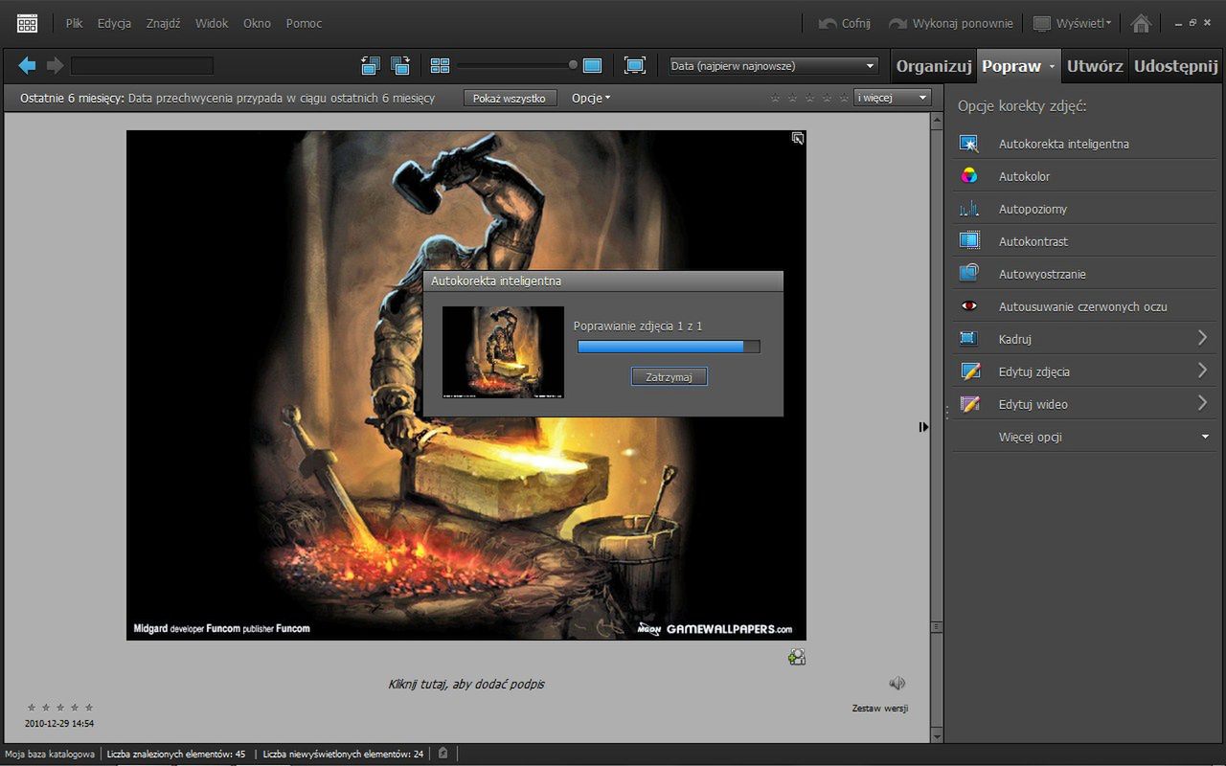Open full screen view icon
This screenshot has width=1226, height=766.
click(634, 65)
